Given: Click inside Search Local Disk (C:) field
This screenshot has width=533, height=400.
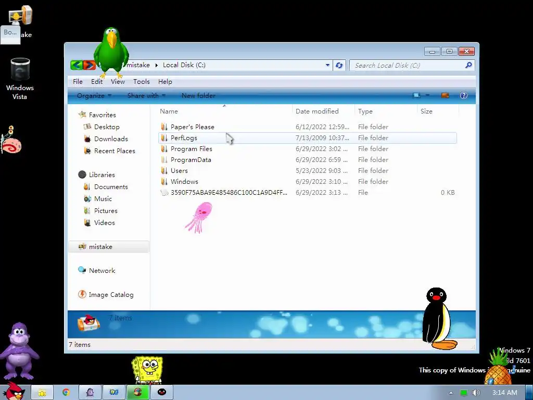Looking at the screenshot, I should (x=408, y=65).
